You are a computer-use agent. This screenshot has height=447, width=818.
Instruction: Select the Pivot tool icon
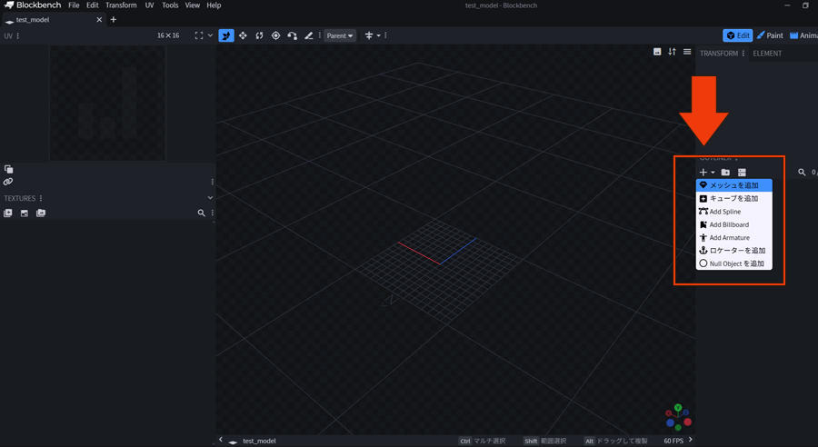click(276, 35)
